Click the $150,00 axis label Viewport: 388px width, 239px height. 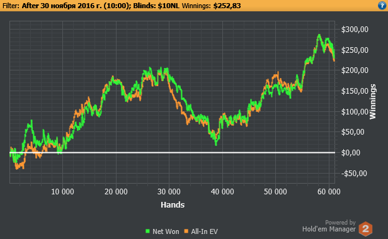[355, 91]
